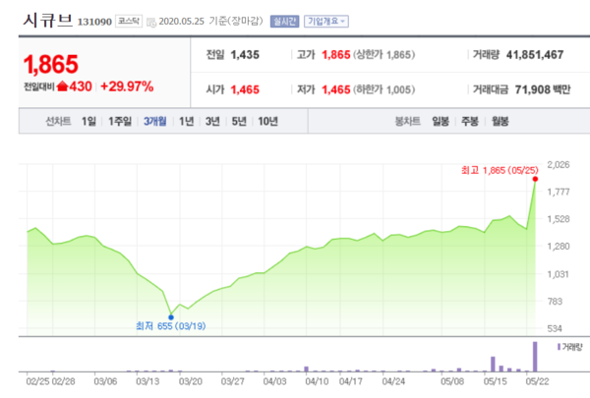The height and width of the screenshot is (398, 590).
Task: Click the volume bar near 05/15
Action: 493,365
